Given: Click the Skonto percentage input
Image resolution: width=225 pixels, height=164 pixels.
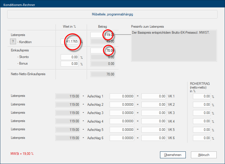Looking at the screenshot, I should [x=70, y=57].
